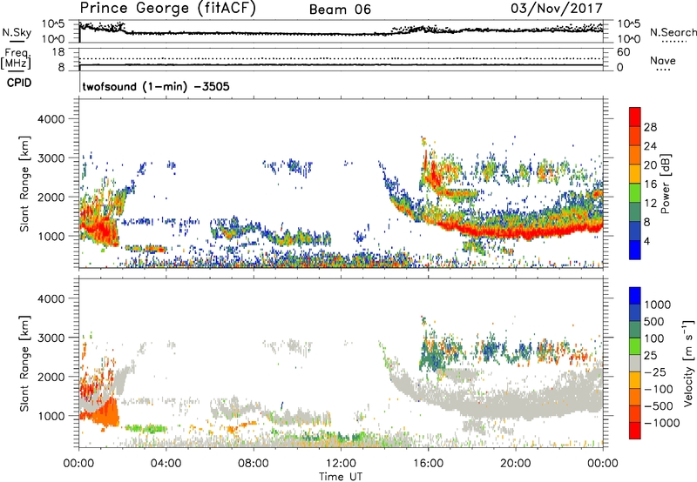Click the '12:00' time tick label
Image resolution: width=697 pixels, height=482 pixels.
coord(341,464)
